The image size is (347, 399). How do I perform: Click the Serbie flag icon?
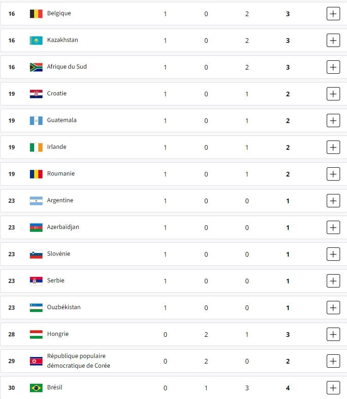[x=36, y=281]
